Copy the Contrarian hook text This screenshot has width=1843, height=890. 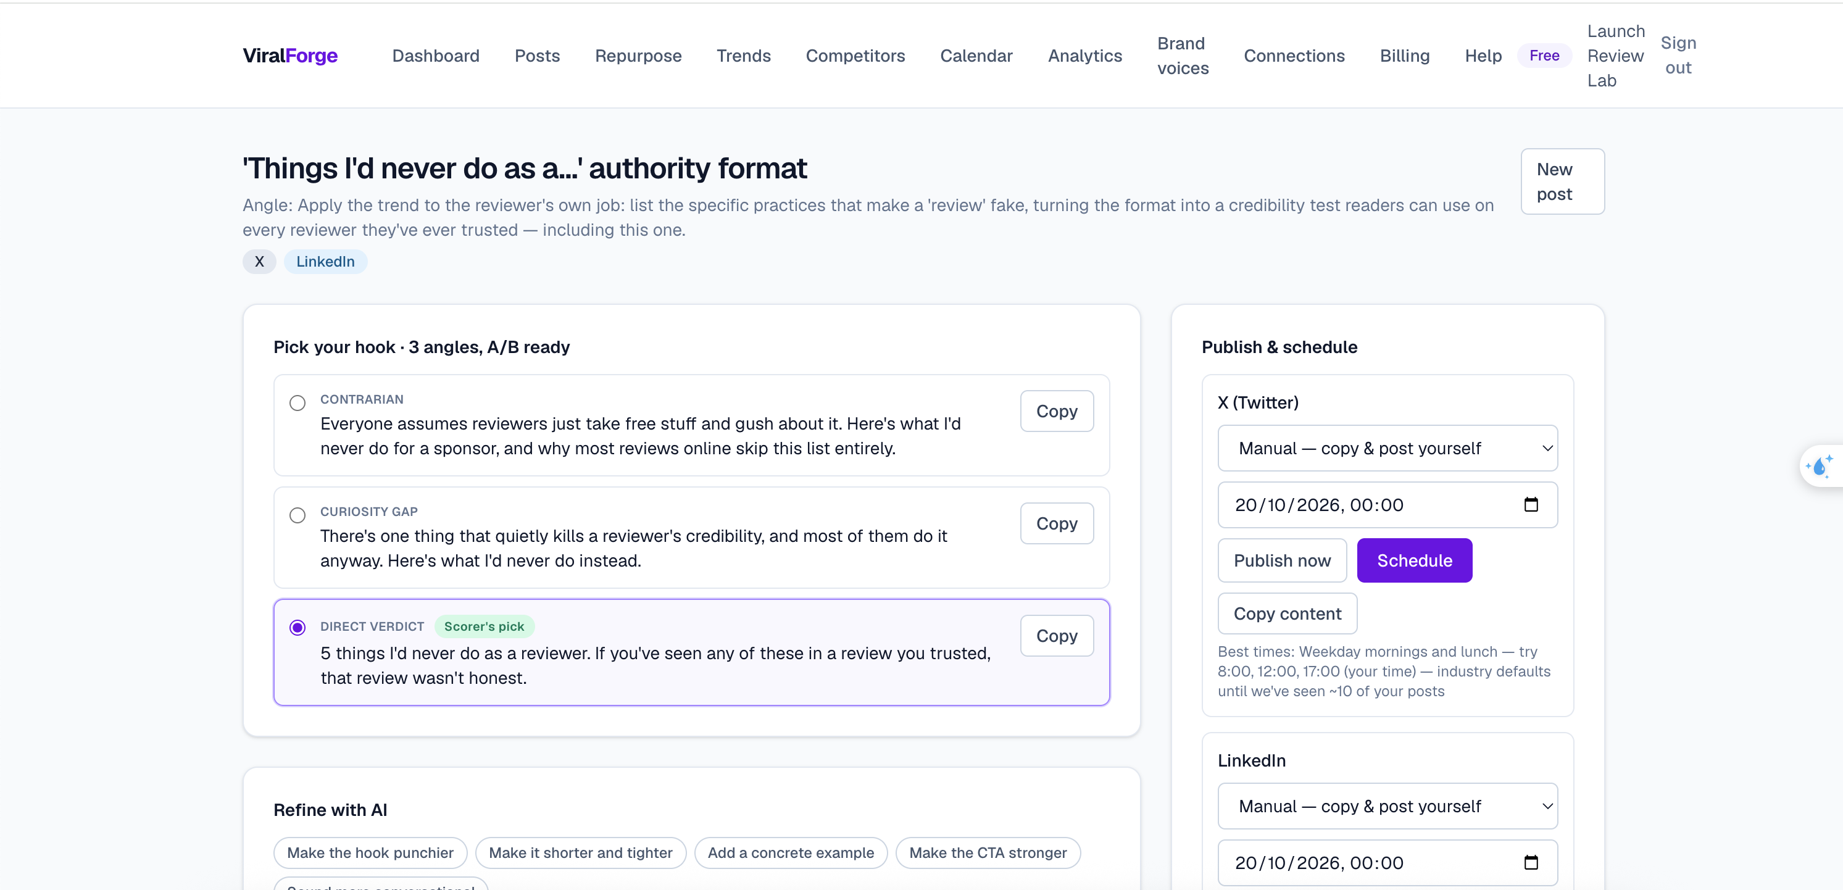(x=1056, y=410)
